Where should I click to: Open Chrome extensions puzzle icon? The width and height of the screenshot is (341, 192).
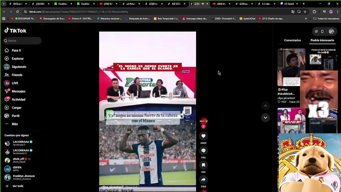click(x=314, y=12)
